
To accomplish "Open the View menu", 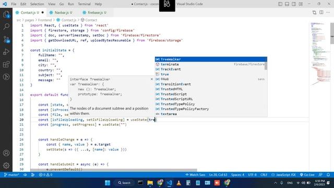I will coord(52,4).
